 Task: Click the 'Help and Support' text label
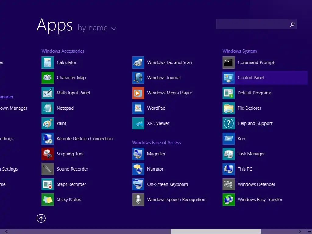255,123
